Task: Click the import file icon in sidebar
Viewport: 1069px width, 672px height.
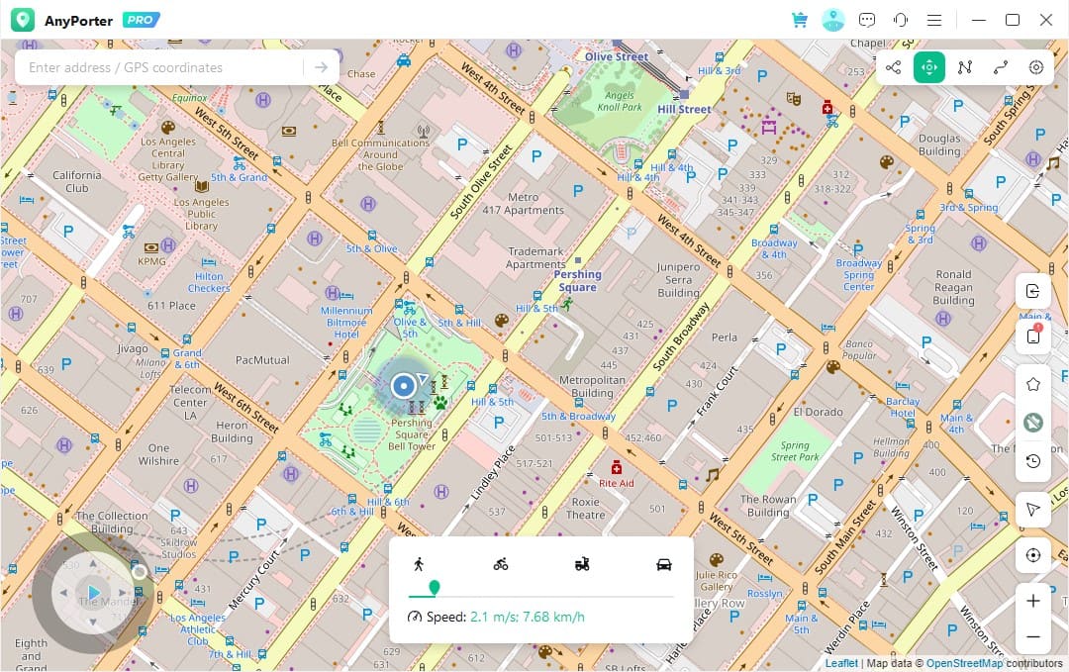Action: 1032,292
